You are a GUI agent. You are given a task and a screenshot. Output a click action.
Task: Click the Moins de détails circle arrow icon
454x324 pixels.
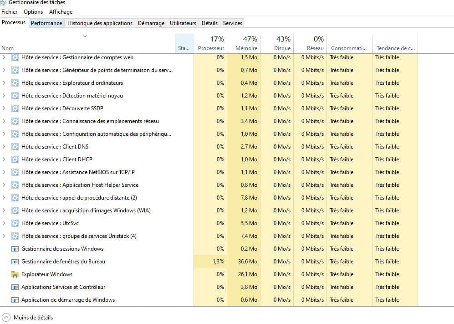pyautogui.click(x=6, y=317)
